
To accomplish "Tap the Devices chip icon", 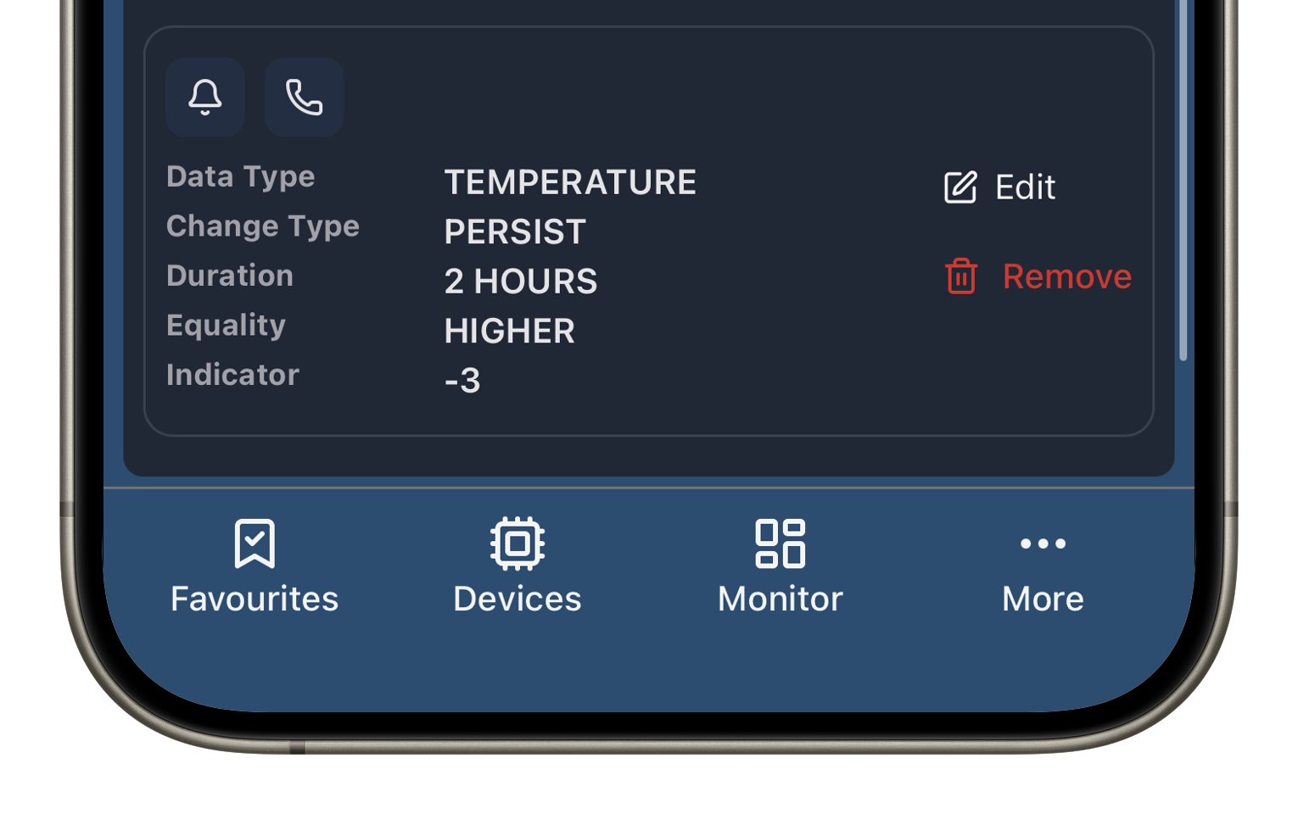I will point(518,543).
